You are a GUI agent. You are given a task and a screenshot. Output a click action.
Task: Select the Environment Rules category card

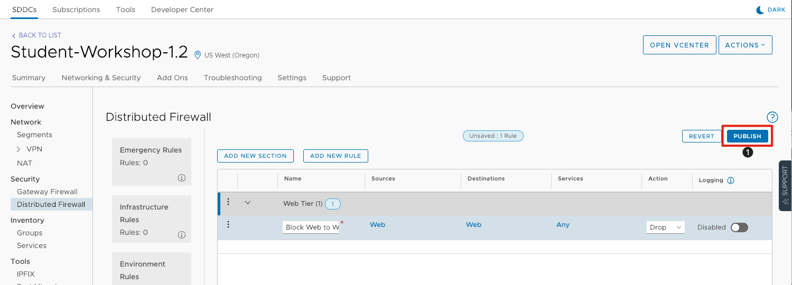(x=152, y=269)
